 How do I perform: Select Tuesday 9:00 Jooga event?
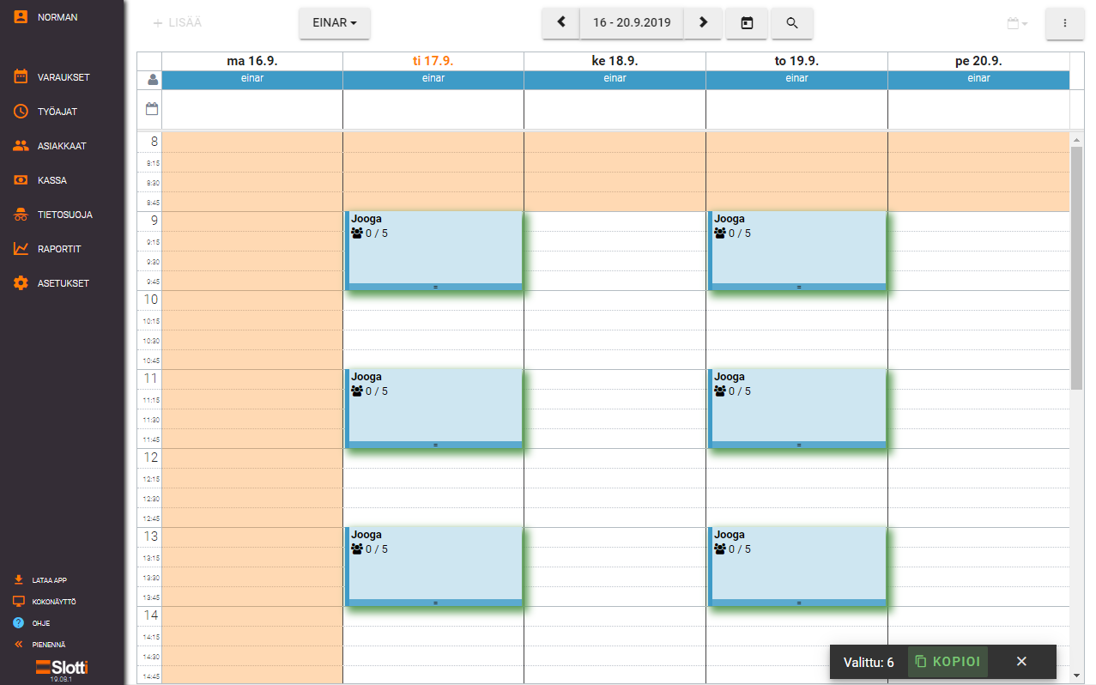pos(434,251)
